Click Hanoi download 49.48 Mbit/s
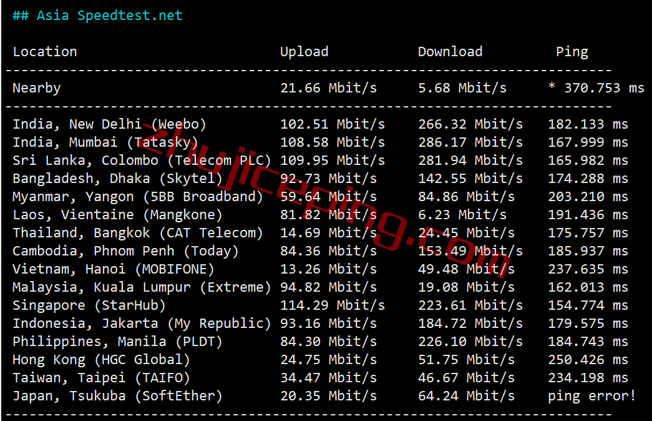652x421 pixels. (x=466, y=269)
